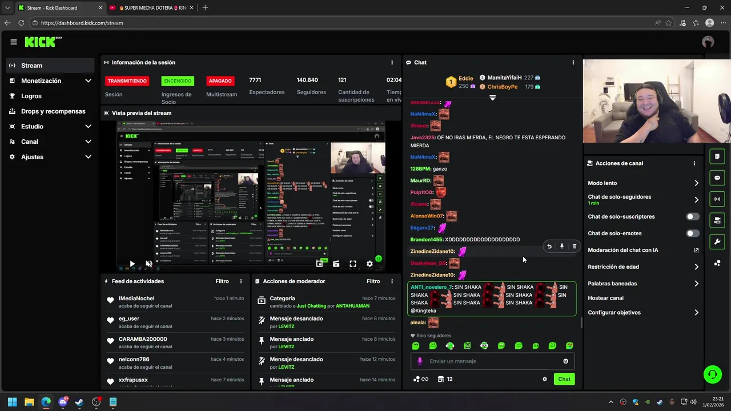
Task: Open the green headset support bubble
Action: pyautogui.click(x=713, y=374)
